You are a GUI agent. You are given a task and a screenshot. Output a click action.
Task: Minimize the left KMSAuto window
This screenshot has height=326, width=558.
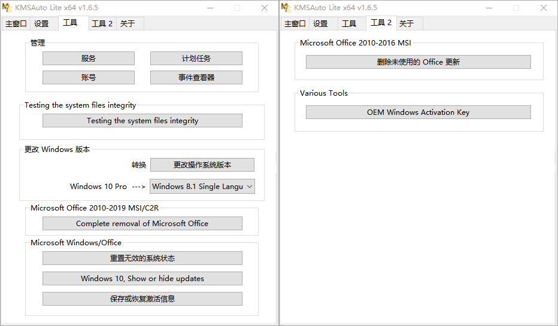coord(210,8)
